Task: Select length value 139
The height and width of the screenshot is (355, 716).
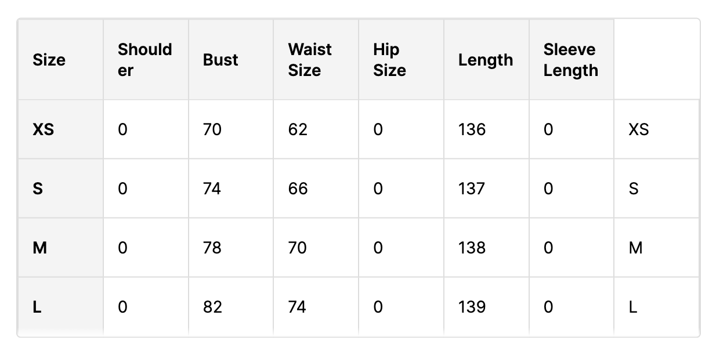Action: 472,307
